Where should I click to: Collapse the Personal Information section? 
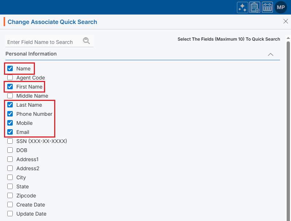(270, 54)
